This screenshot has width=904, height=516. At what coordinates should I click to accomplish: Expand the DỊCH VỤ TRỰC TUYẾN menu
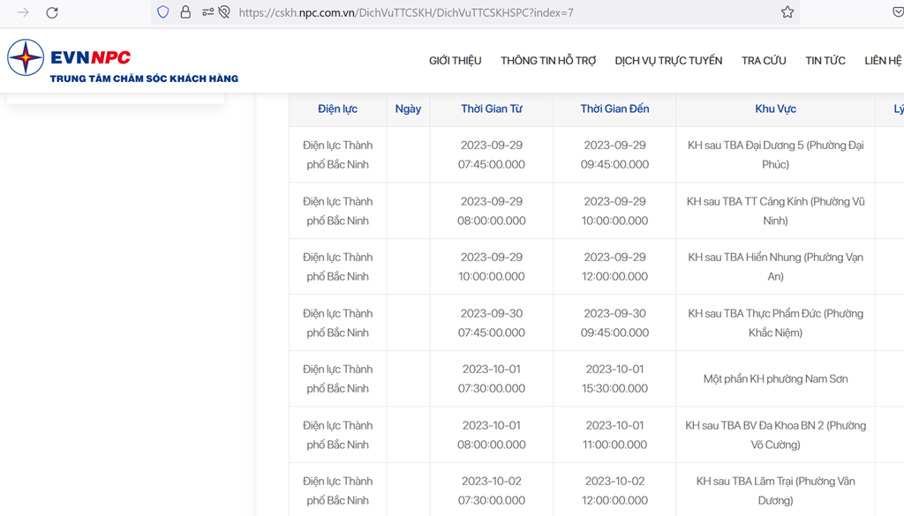point(668,61)
